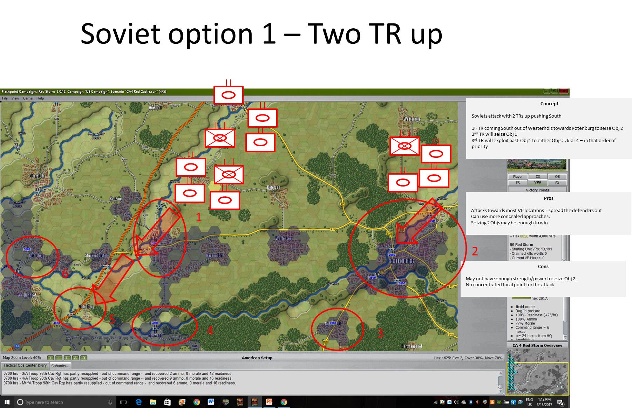This screenshot has height=408, width=632.
Task: Click the taskbar search box
Action: click(65, 402)
